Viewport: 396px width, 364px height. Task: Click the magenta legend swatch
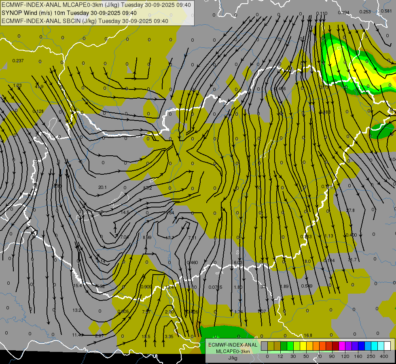tap(342, 346)
